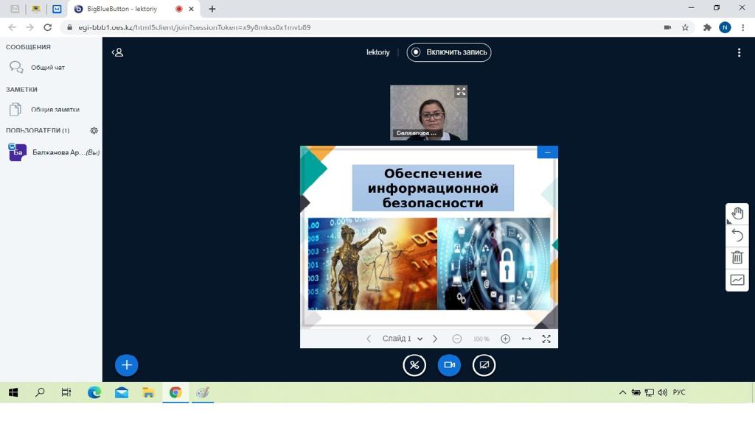
Task: Zoom in on the presentation slide
Action: pyautogui.click(x=505, y=339)
